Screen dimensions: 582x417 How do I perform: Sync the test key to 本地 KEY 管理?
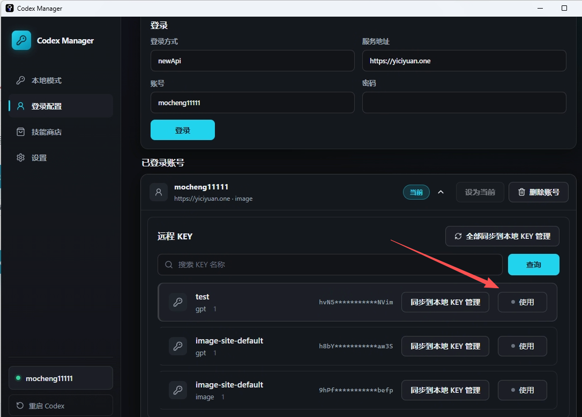(445, 302)
